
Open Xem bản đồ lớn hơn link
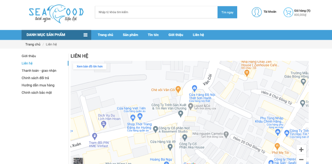click(x=90, y=66)
